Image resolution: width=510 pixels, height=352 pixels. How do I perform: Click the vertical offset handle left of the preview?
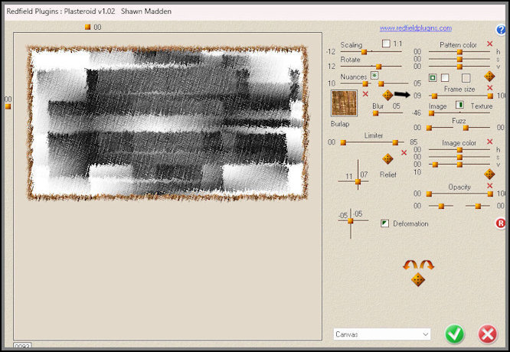8,106
